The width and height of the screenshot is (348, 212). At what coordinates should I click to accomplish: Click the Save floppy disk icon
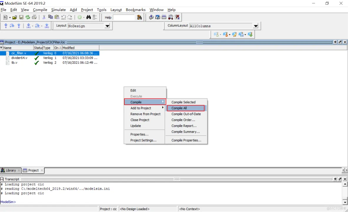pos(21,17)
